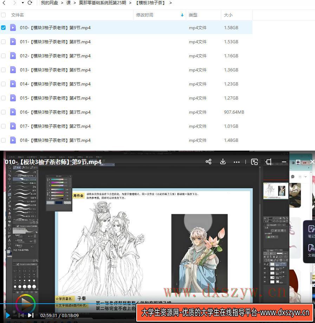
Task: Click video file icon for 第3节.mp4
Action: [13, 112]
